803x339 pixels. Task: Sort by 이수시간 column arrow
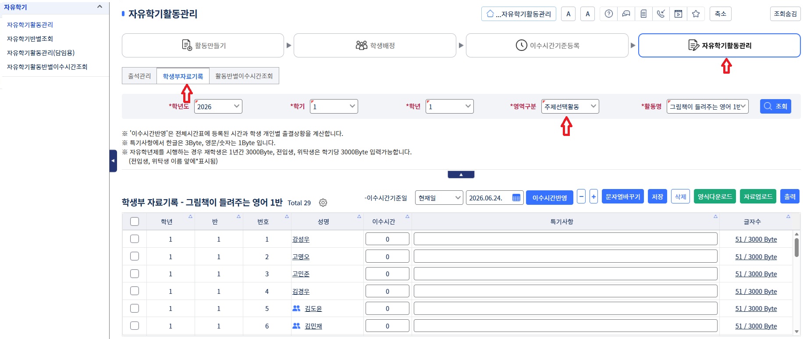[407, 216]
